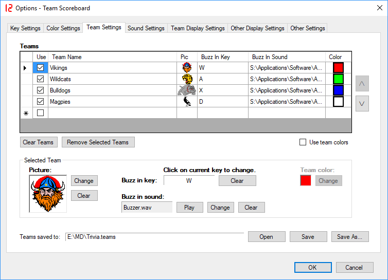This screenshot has height=280, width=388.
Task: Click the new row star marker
Action: point(26,113)
